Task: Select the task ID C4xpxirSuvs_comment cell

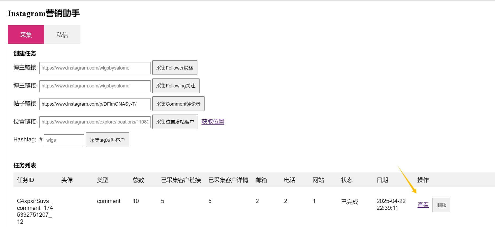Action: (35, 211)
